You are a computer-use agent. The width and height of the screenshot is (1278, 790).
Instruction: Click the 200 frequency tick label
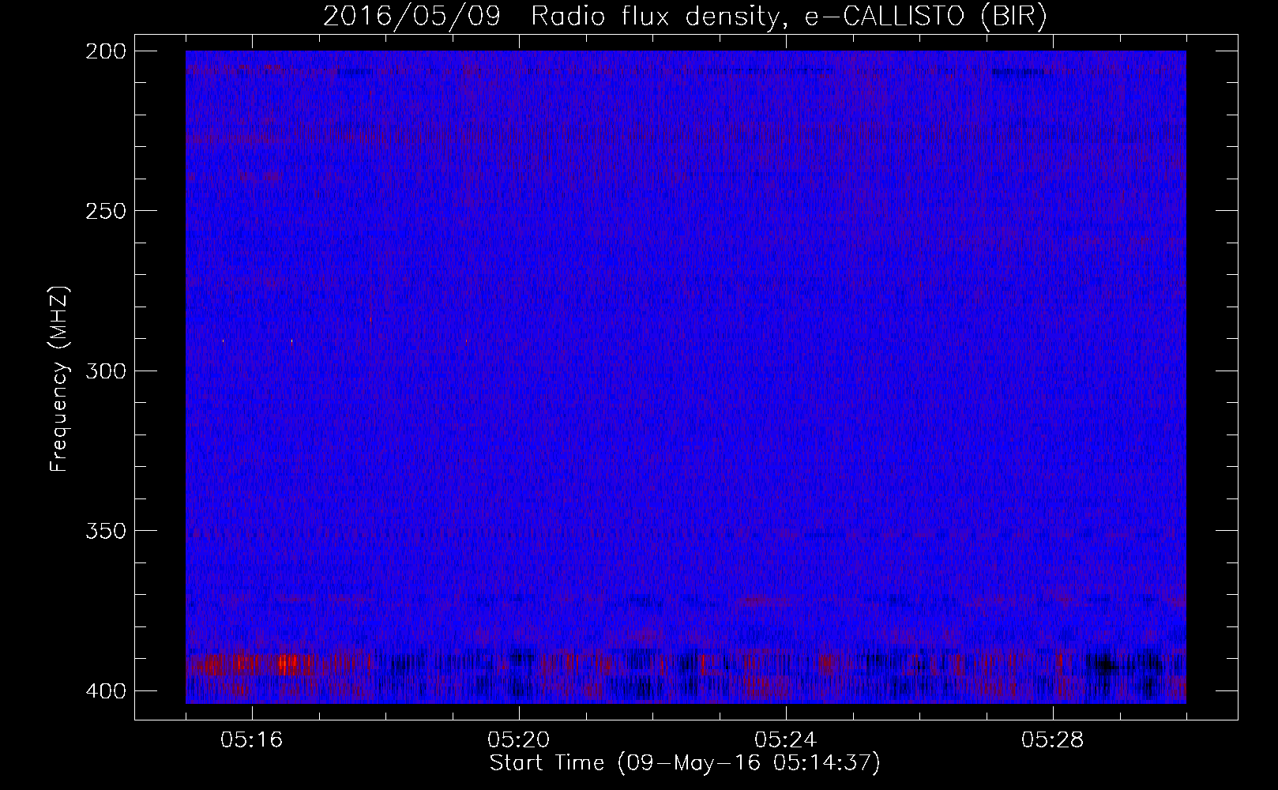click(105, 51)
